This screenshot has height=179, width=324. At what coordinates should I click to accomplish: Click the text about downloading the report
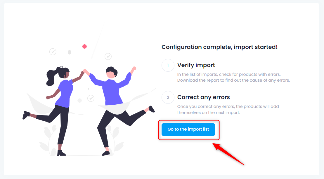pos(233,80)
